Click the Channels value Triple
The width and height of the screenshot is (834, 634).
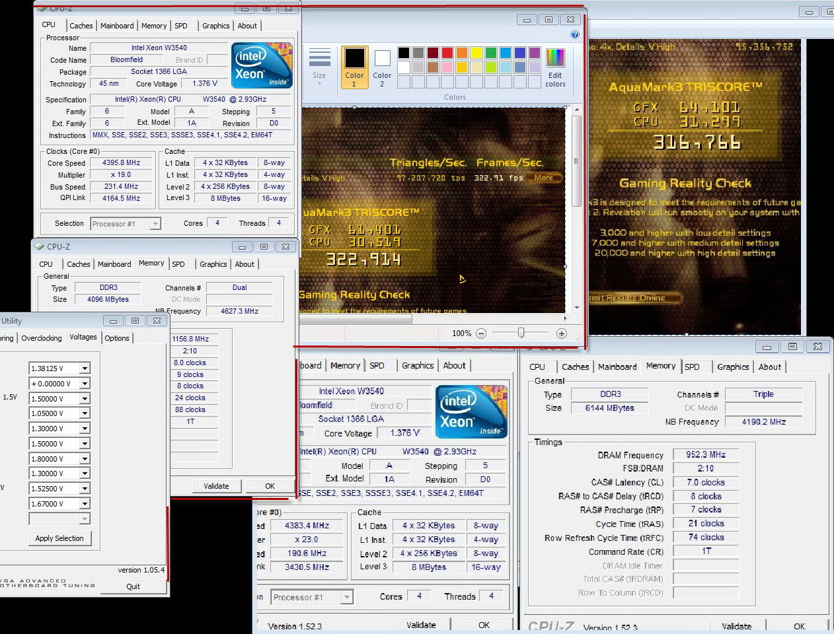click(764, 394)
